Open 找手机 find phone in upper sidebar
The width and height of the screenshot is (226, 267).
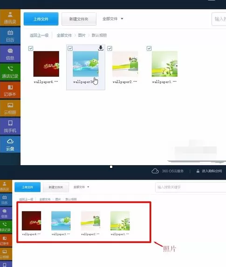[10, 127]
